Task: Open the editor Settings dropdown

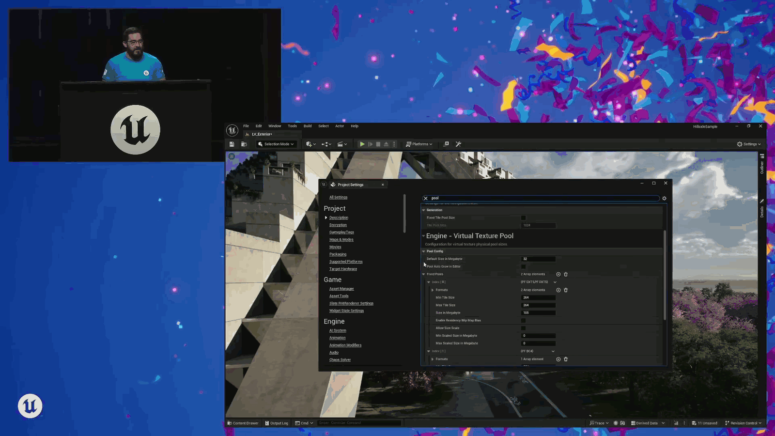Action: pos(749,144)
